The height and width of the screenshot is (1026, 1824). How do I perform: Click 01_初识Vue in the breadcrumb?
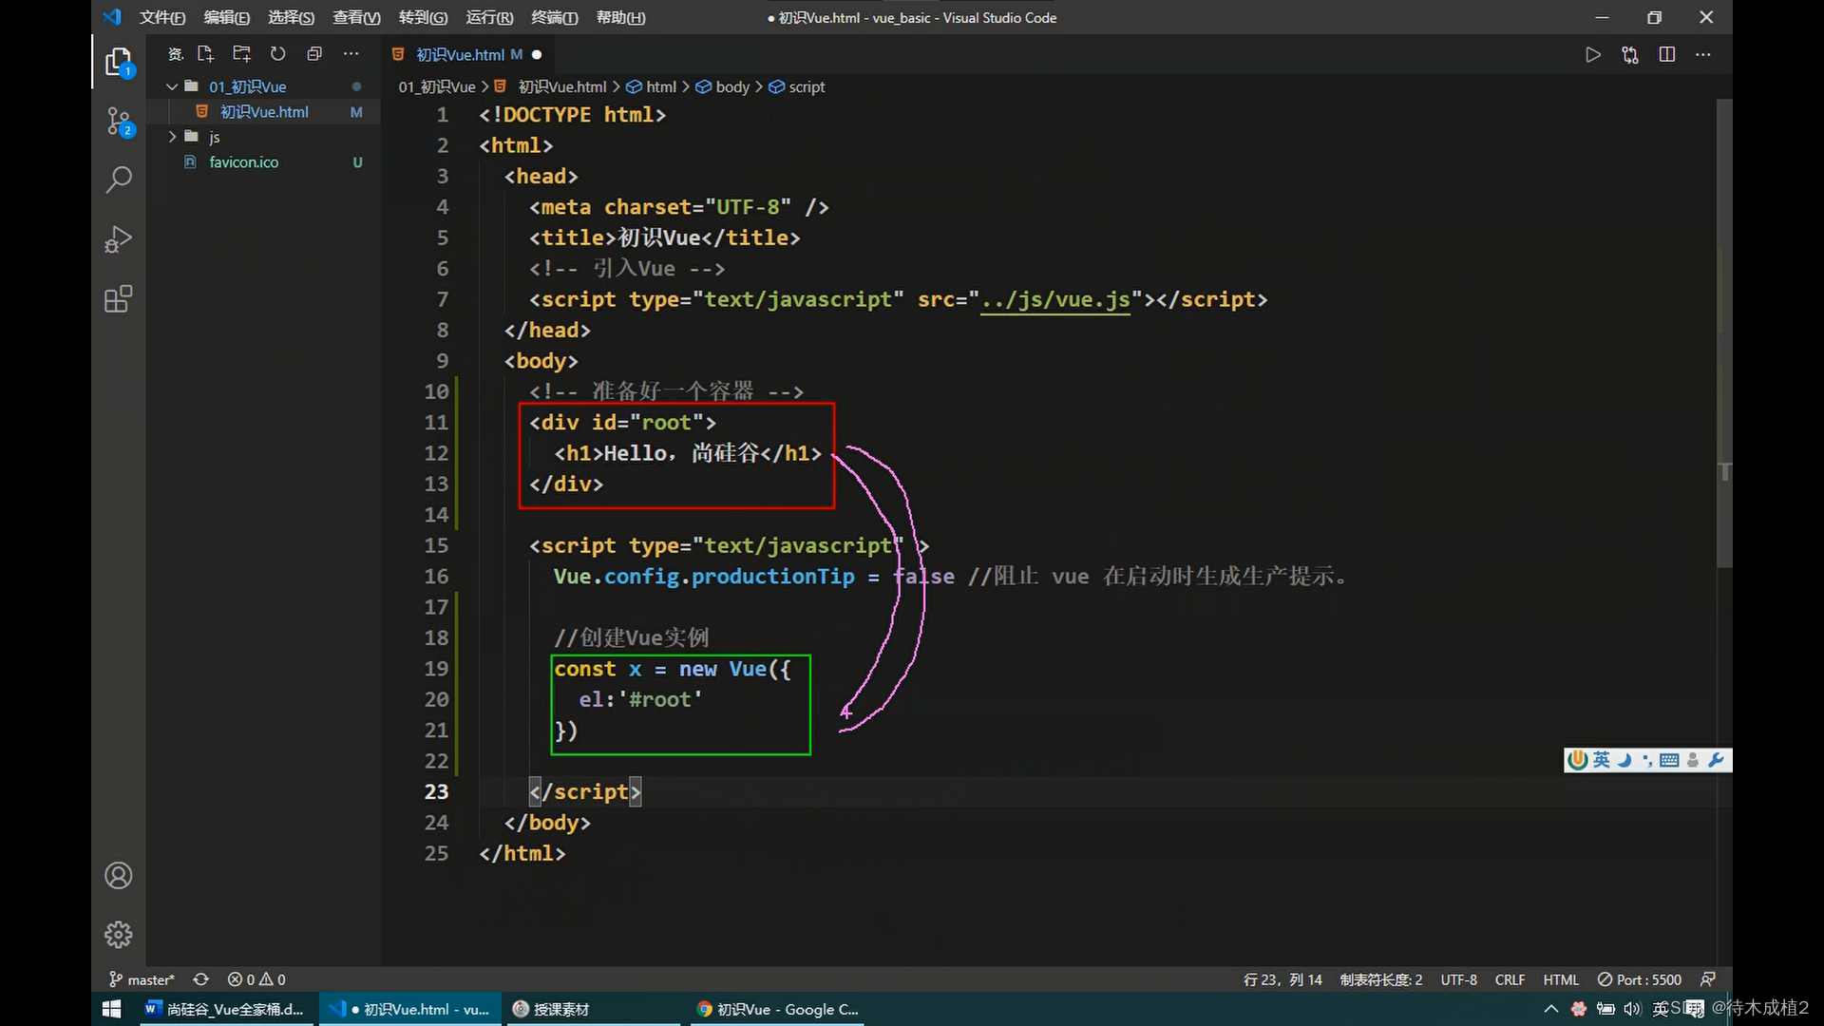pos(437,86)
